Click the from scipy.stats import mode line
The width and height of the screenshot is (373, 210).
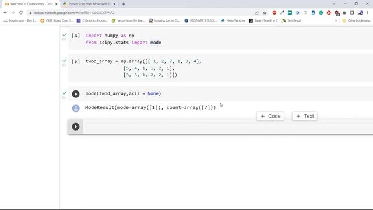tap(124, 43)
